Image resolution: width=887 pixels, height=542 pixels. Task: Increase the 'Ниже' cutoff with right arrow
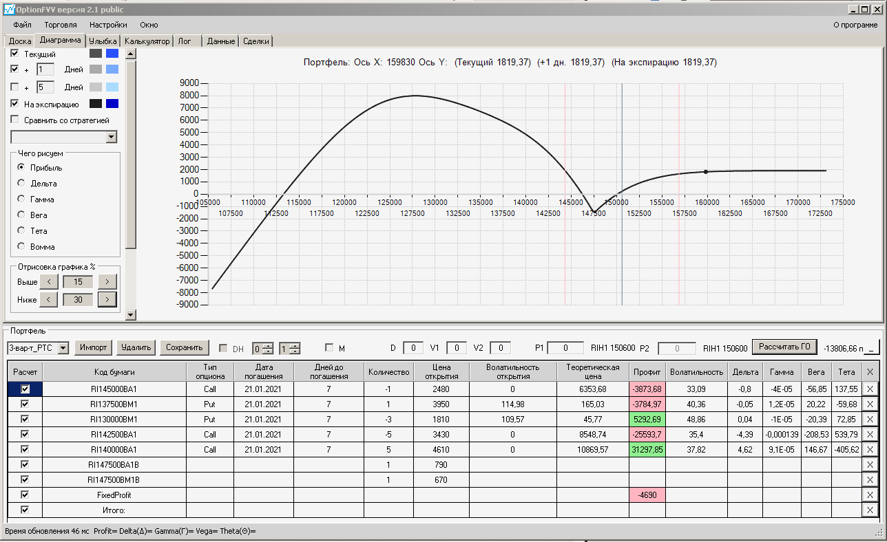tap(107, 300)
